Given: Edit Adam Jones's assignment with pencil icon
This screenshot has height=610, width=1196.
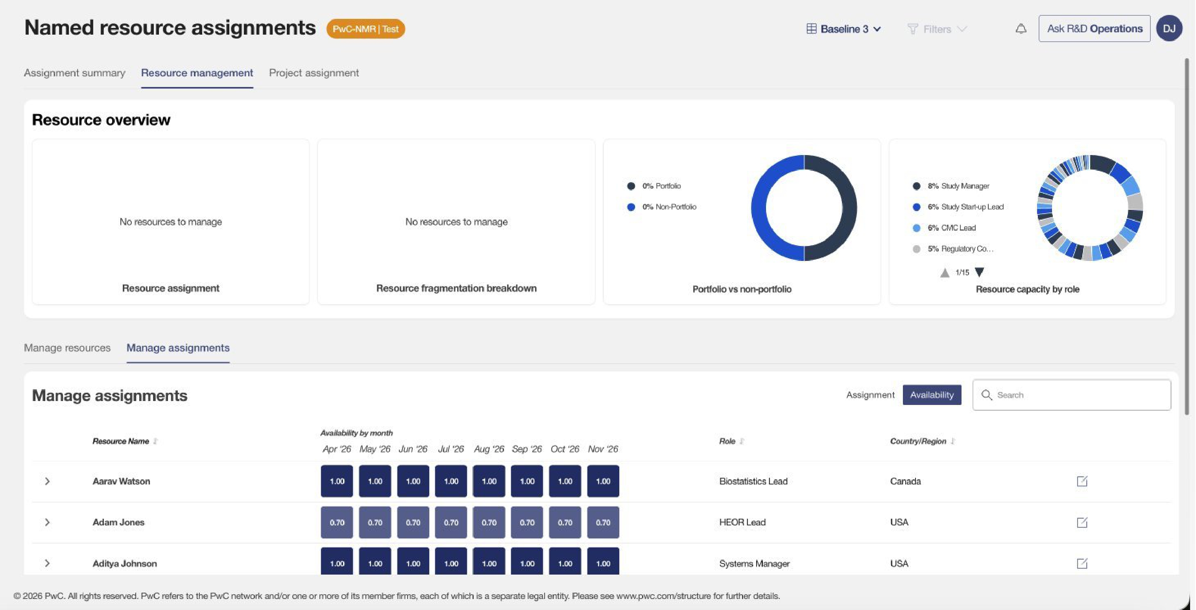Looking at the screenshot, I should [x=1082, y=522].
